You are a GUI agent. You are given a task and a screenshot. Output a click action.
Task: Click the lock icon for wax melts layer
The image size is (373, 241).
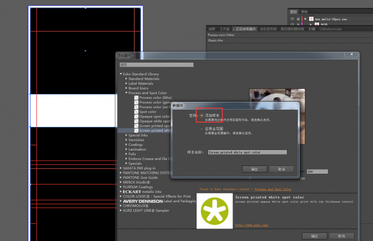(299, 18)
